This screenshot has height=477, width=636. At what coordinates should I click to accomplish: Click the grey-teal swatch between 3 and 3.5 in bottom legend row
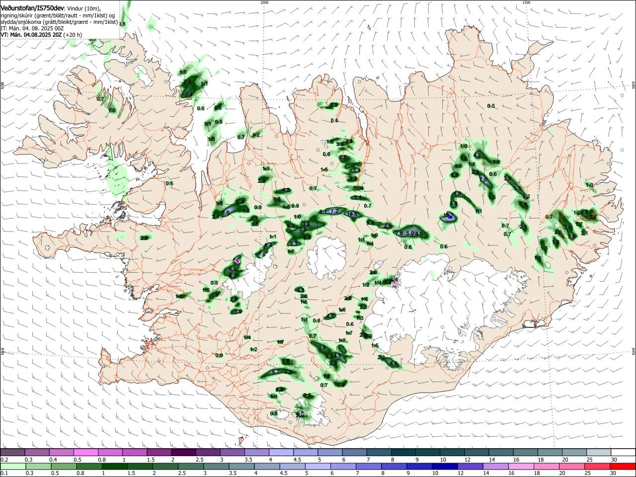pyautogui.click(x=216, y=466)
